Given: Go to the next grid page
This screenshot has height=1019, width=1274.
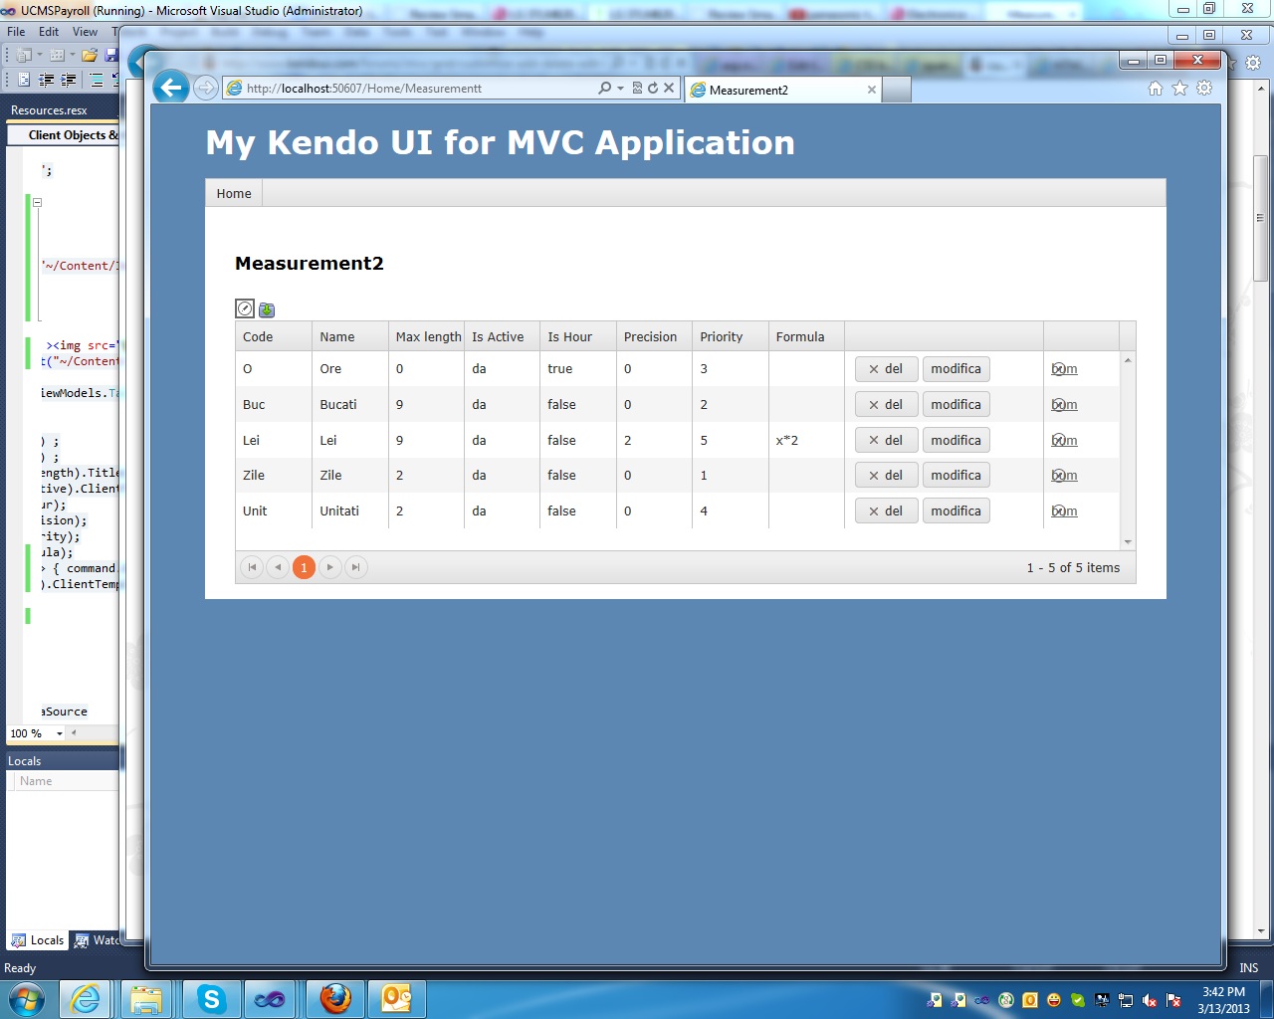Looking at the screenshot, I should 329,567.
